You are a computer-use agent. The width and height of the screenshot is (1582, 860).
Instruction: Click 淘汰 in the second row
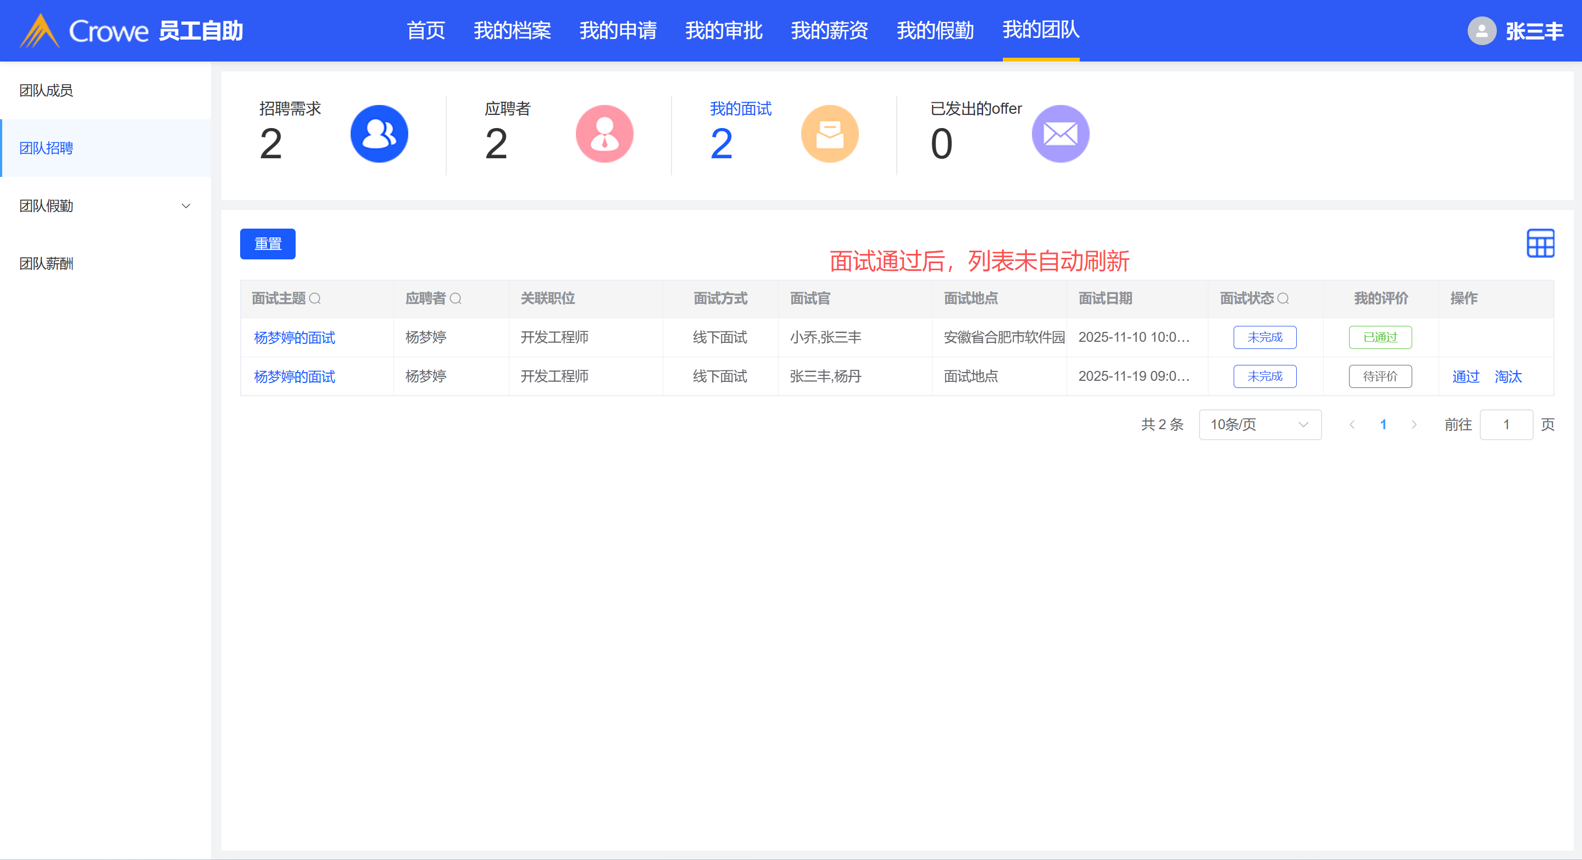[1508, 376]
